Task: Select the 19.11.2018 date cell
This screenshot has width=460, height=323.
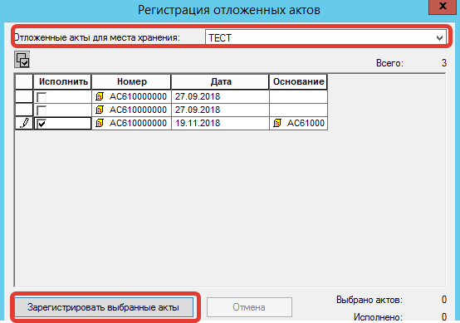Action: [x=220, y=123]
